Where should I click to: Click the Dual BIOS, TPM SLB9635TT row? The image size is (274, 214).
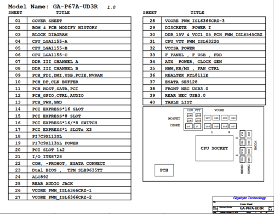70,170
